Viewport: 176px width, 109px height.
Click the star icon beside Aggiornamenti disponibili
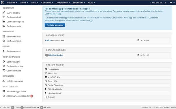(x=4, y=96)
